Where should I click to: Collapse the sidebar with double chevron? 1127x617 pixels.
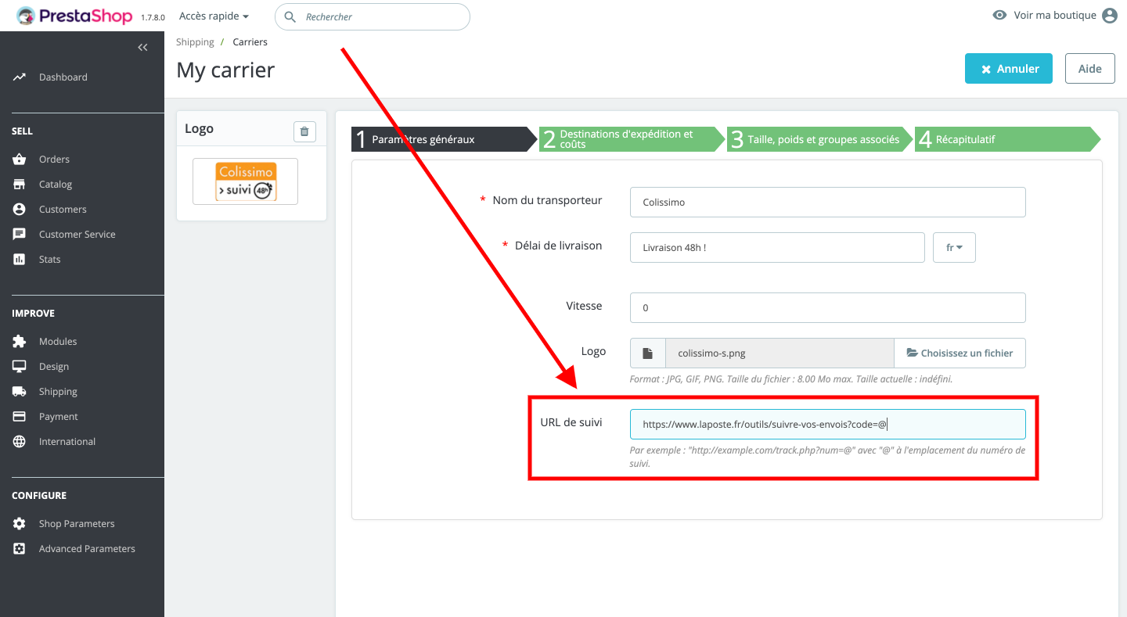point(142,48)
